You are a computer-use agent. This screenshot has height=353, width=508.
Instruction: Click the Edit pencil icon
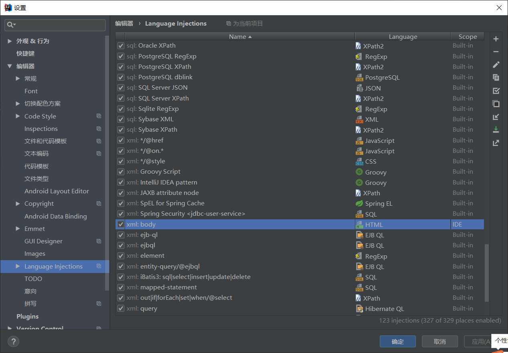(496, 65)
